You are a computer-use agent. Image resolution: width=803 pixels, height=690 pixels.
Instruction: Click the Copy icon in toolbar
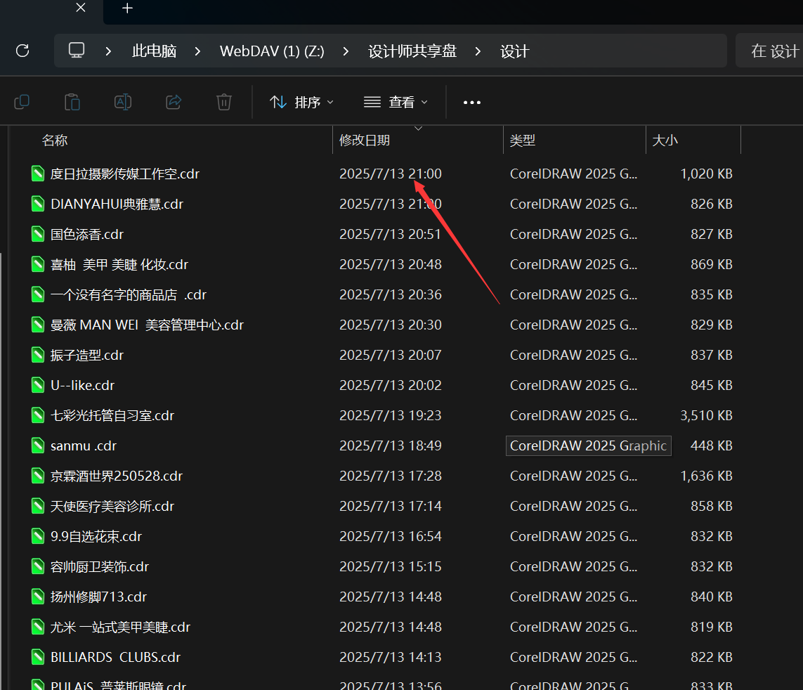click(x=22, y=102)
